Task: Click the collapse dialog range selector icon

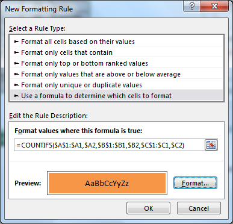Action: (x=211, y=145)
